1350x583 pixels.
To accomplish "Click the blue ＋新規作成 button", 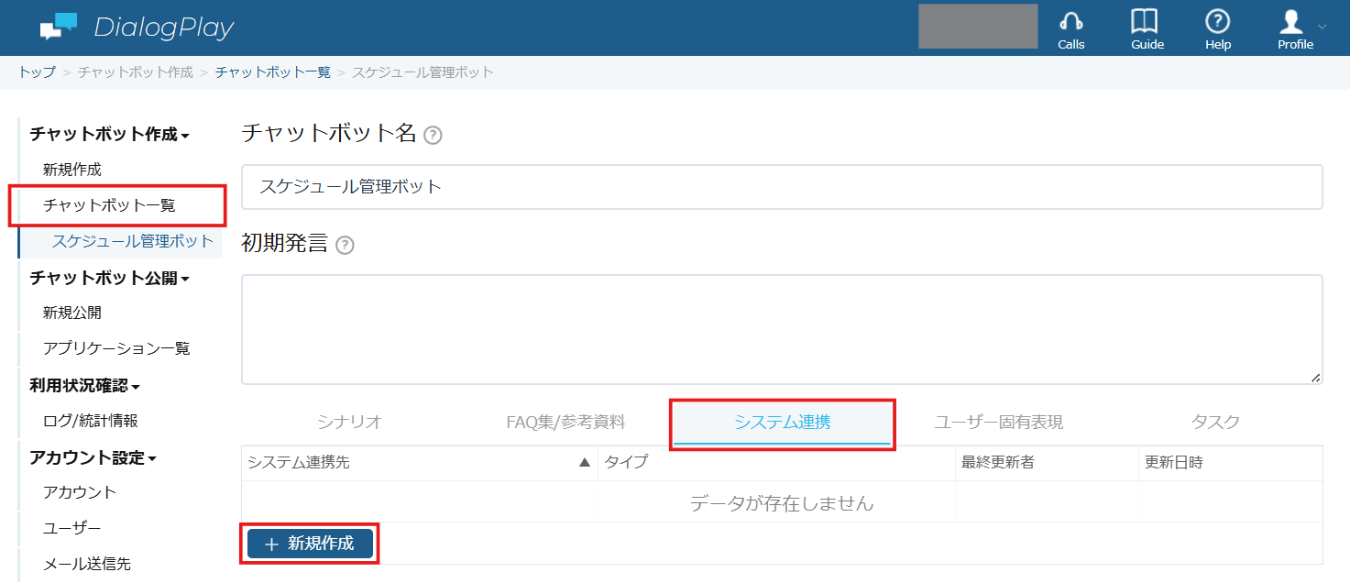I will (310, 544).
